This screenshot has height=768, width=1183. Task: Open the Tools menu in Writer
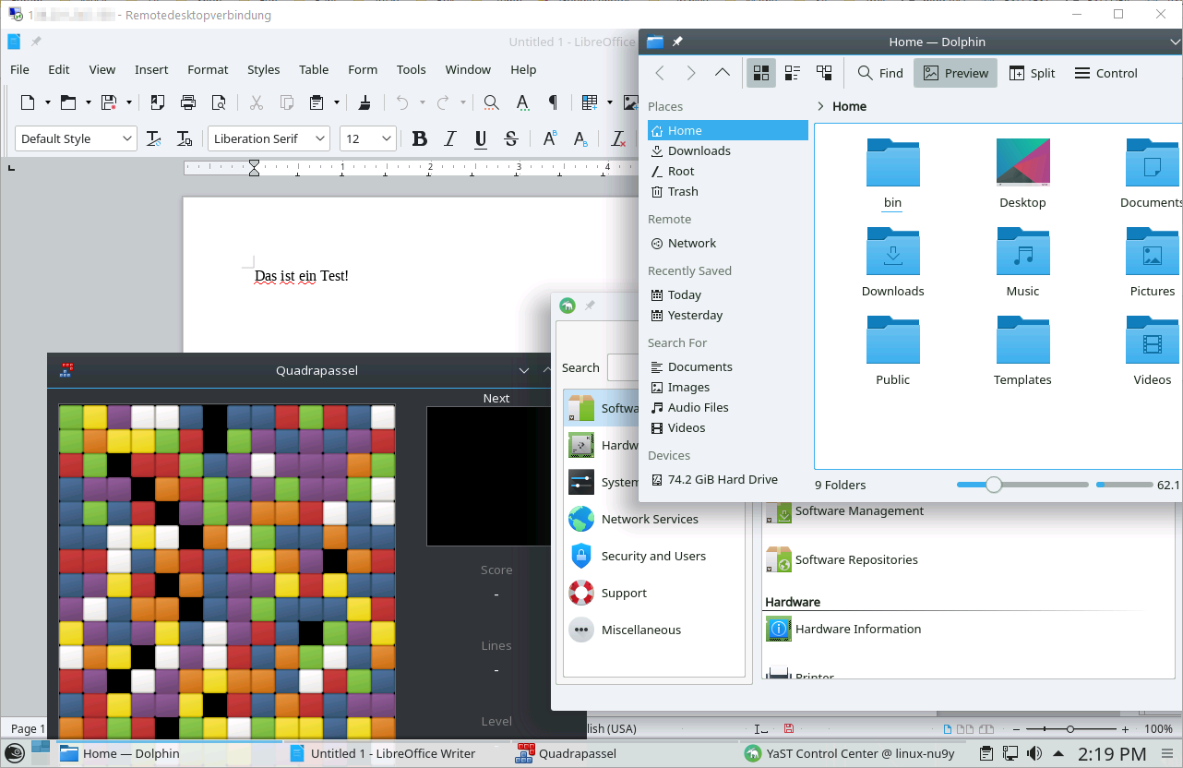coord(411,69)
